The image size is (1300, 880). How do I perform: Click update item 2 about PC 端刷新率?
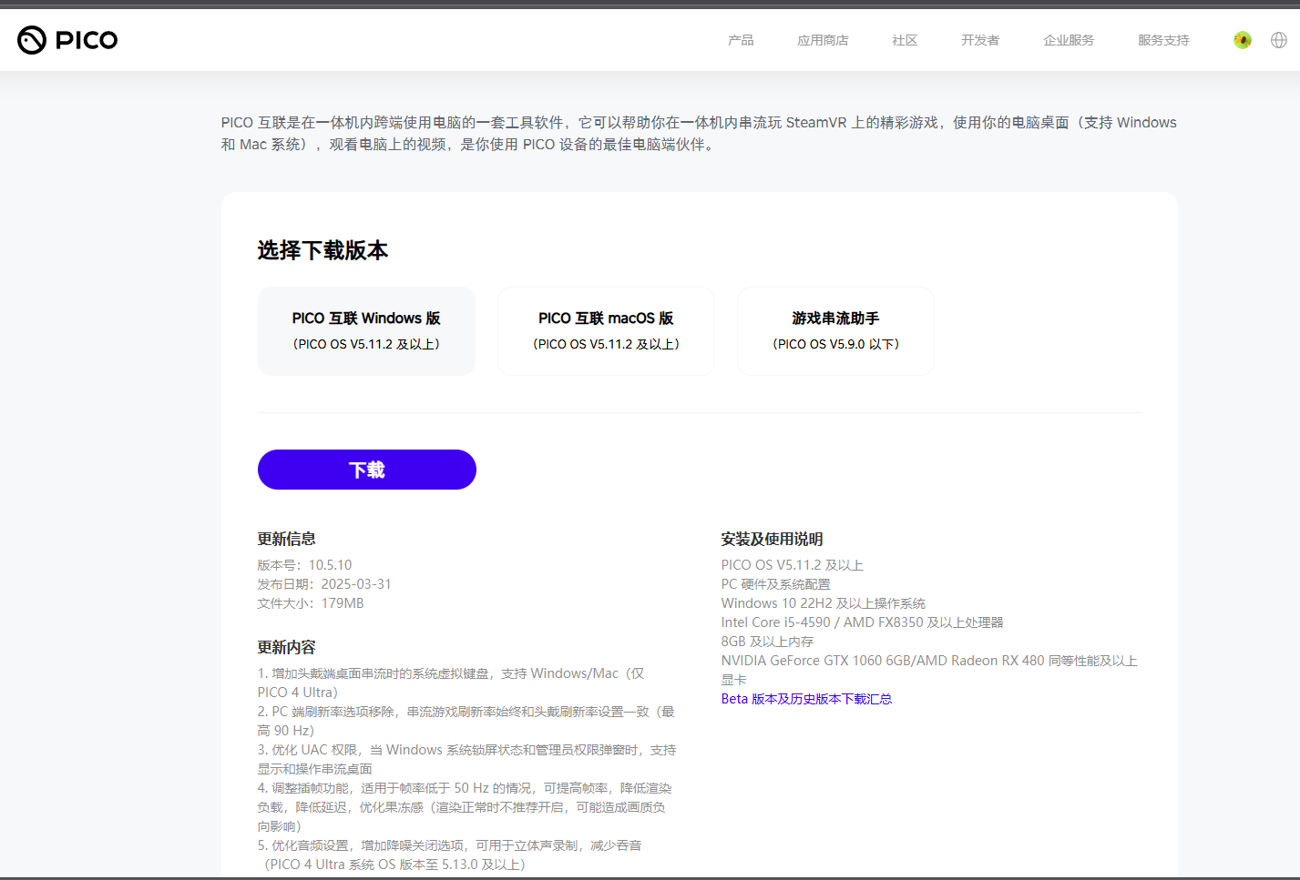[x=466, y=721]
